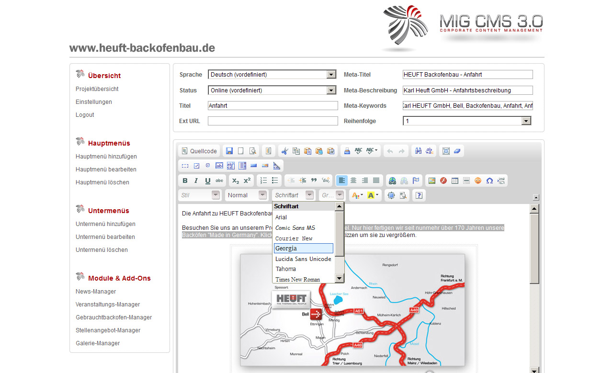Open the text color picker
This screenshot has width=613, height=373.
(x=357, y=195)
